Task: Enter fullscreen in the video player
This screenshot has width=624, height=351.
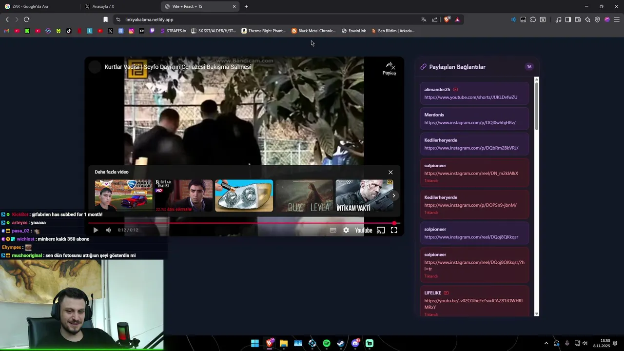Action: tap(394, 230)
